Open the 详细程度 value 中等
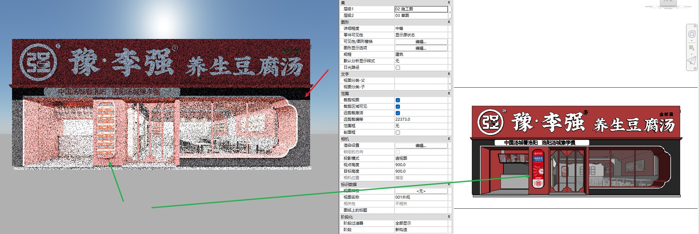This screenshot has width=699, height=234. click(x=421, y=29)
